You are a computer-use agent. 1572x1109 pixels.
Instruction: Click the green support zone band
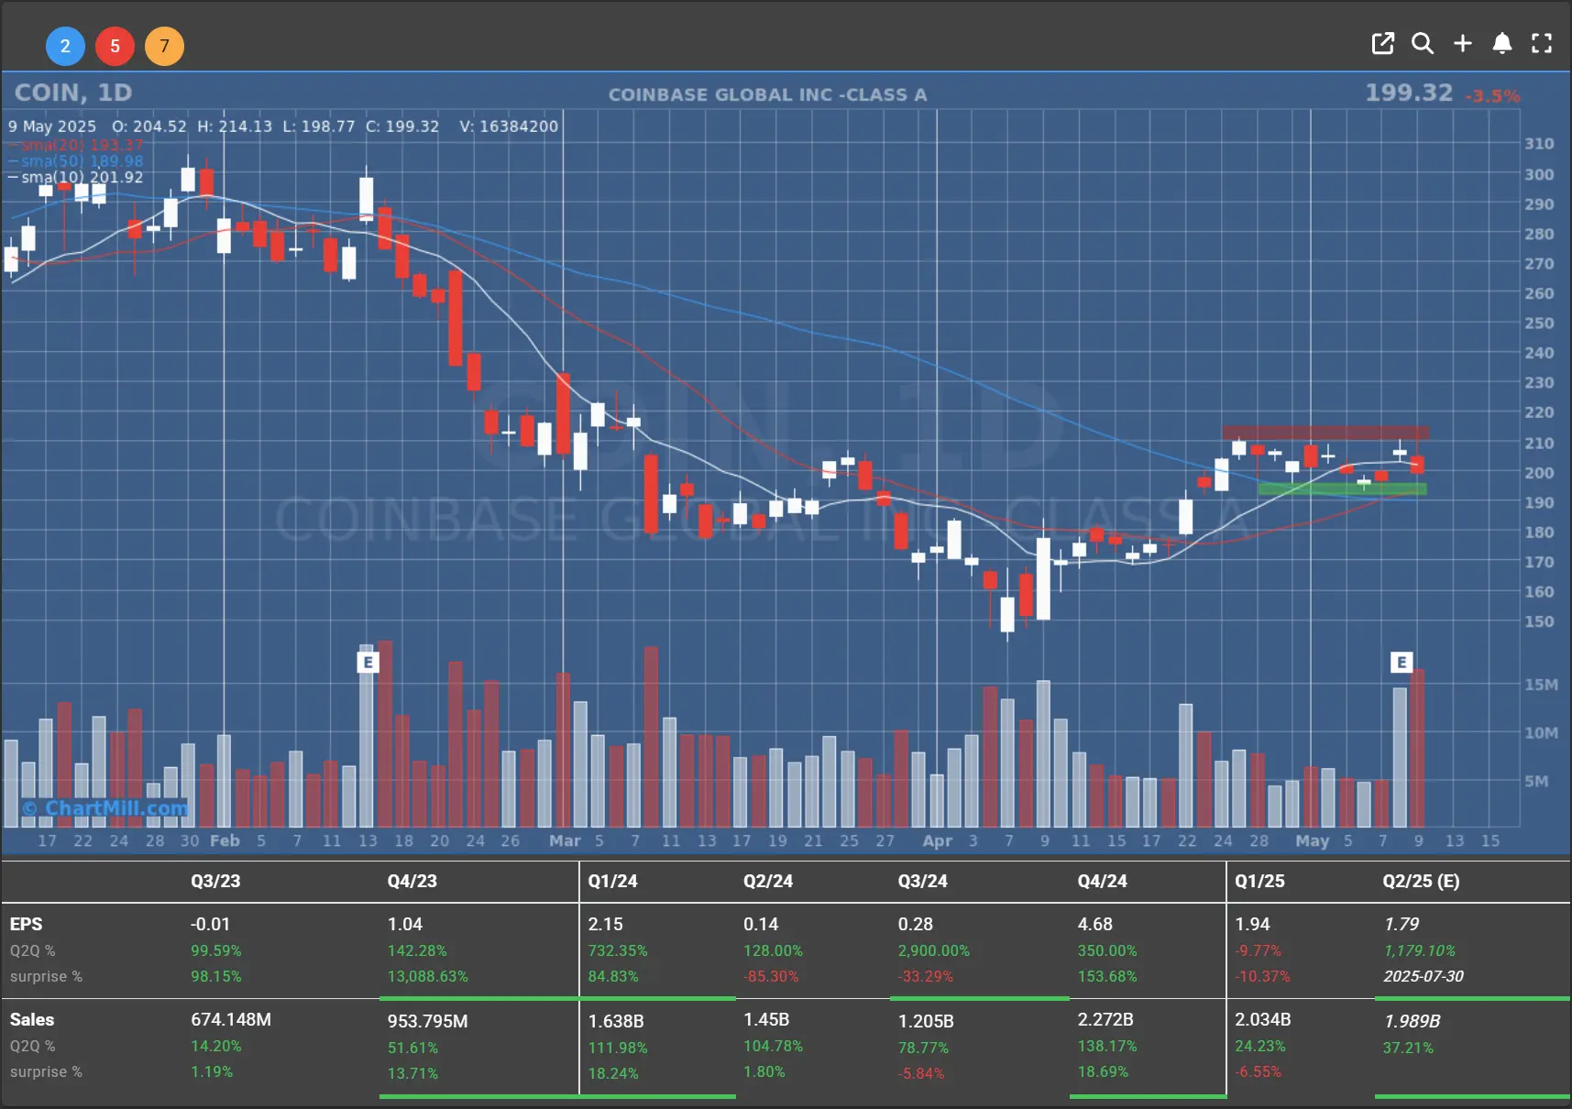click(x=1343, y=489)
